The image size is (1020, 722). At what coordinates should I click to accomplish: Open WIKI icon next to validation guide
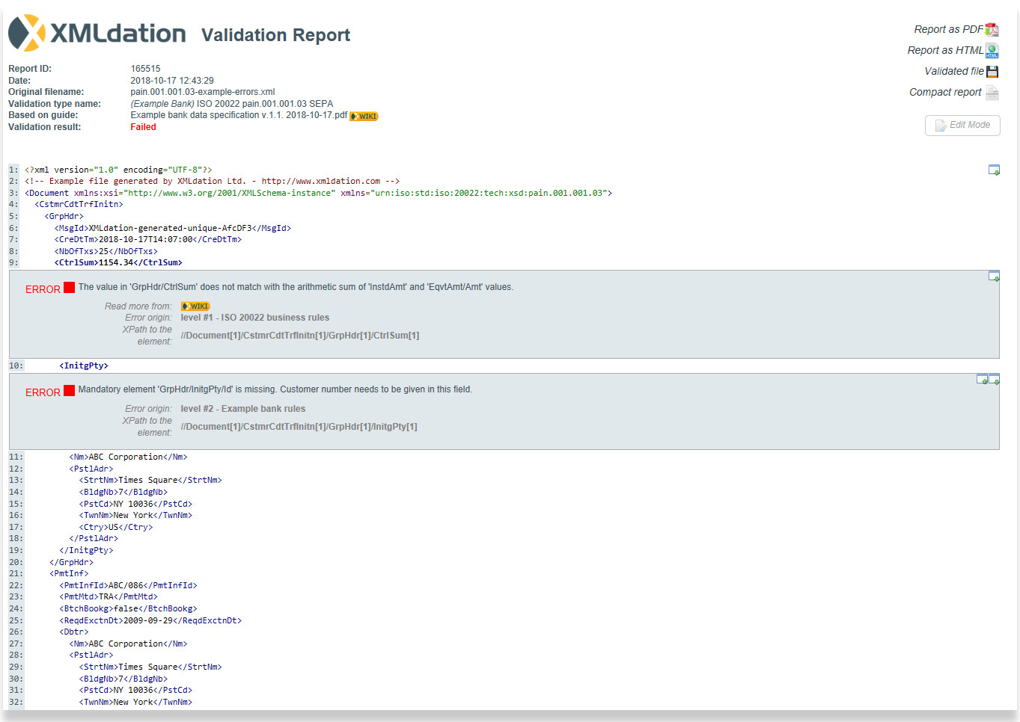click(364, 116)
